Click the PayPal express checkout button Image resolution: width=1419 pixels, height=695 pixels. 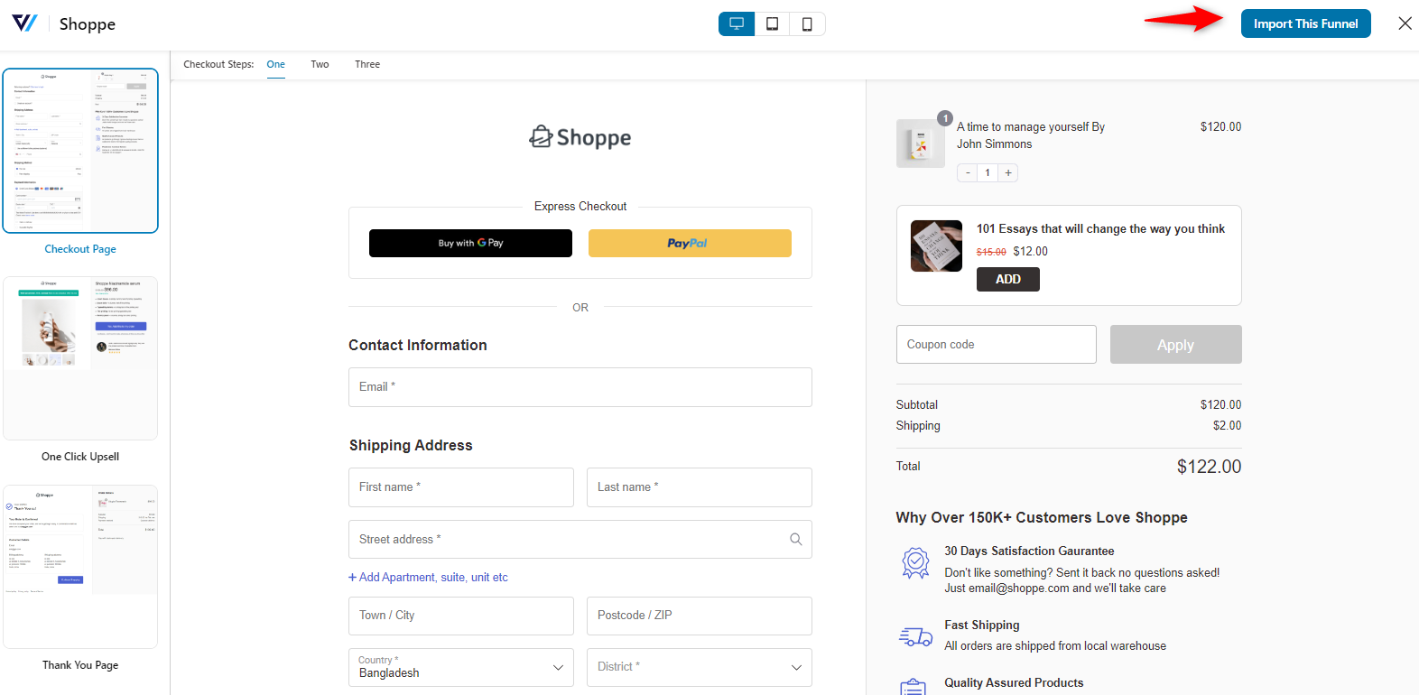690,243
